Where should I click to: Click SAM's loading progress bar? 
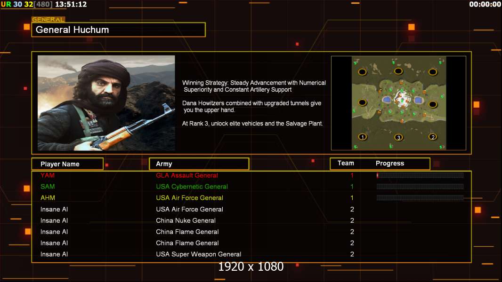420,187
